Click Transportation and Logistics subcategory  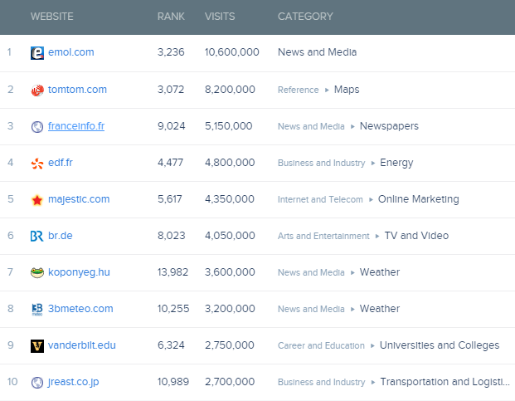445,382
